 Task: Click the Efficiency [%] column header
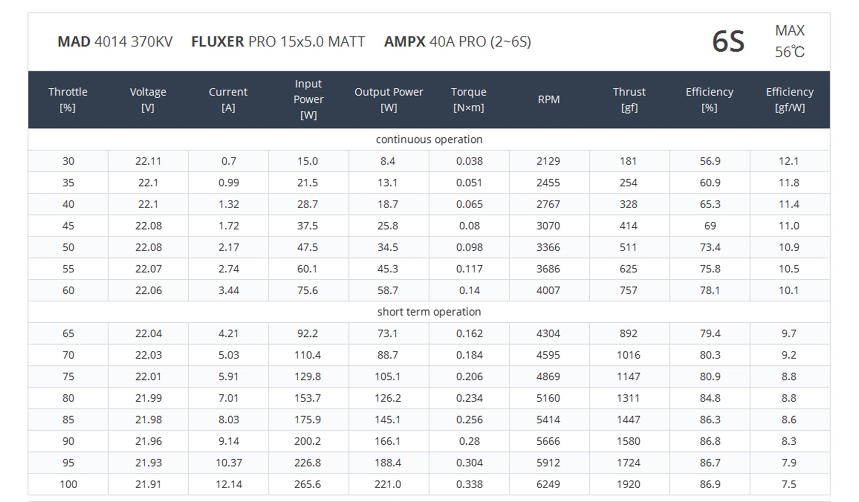pyautogui.click(x=710, y=100)
